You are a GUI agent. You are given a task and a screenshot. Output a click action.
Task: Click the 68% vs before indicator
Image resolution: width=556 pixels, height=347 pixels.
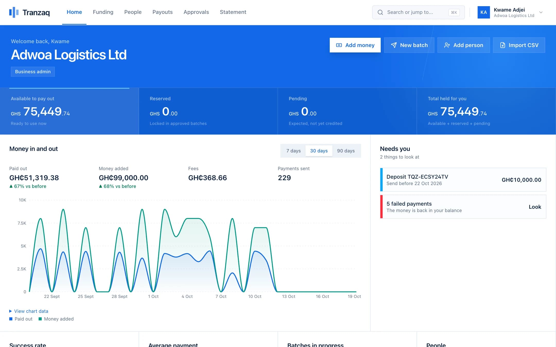tap(117, 186)
